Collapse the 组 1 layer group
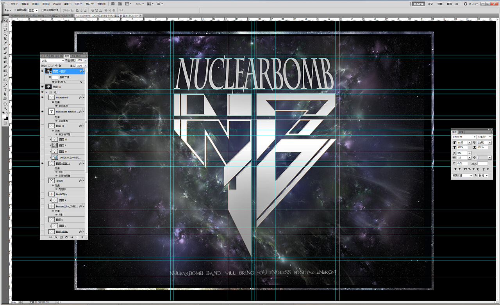This screenshot has width=500, height=305. coord(46,92)
